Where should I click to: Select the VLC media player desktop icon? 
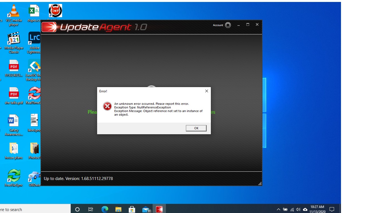(x=13, y=16)
